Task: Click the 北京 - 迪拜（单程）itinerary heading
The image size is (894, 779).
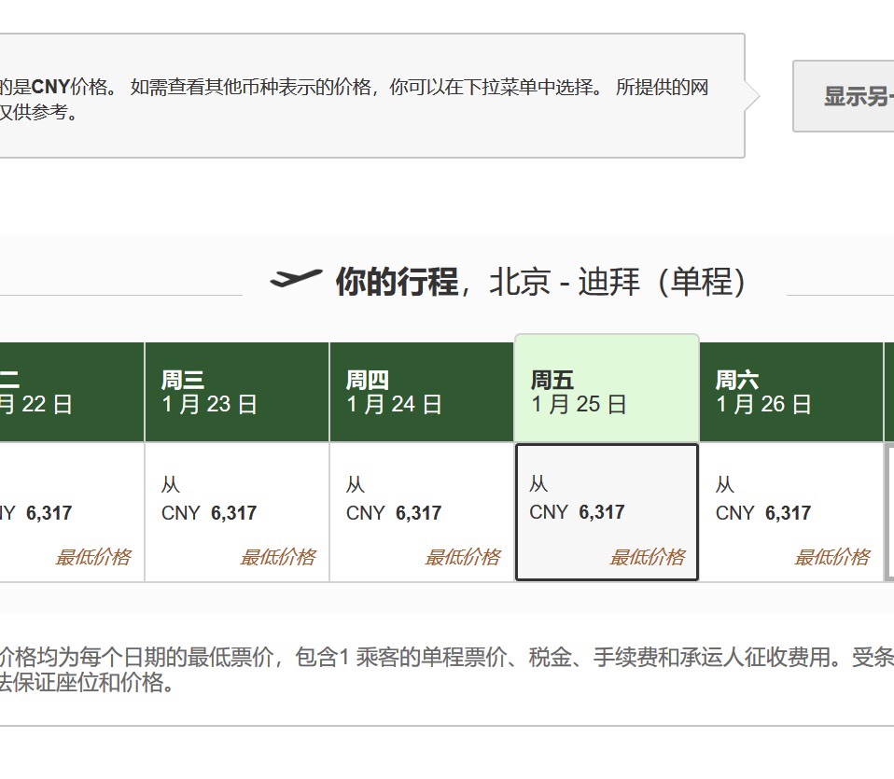Action: coord(618,282)
